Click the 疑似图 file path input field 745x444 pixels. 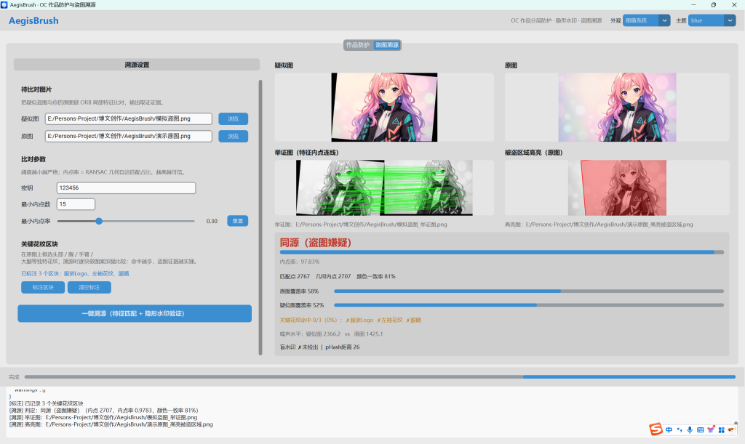tap(129, 118)
